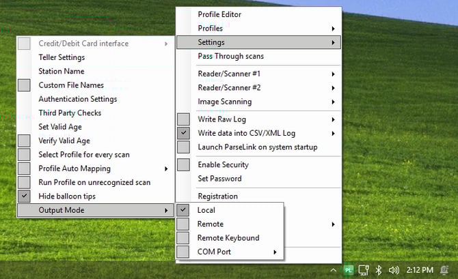
Task: Select Remote Keybound output mode text
Action: [x=228, y=238]
